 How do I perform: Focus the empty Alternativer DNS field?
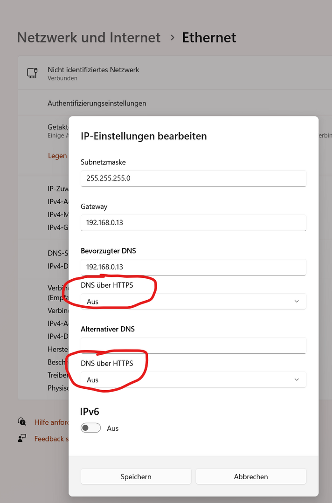[194, 345]
